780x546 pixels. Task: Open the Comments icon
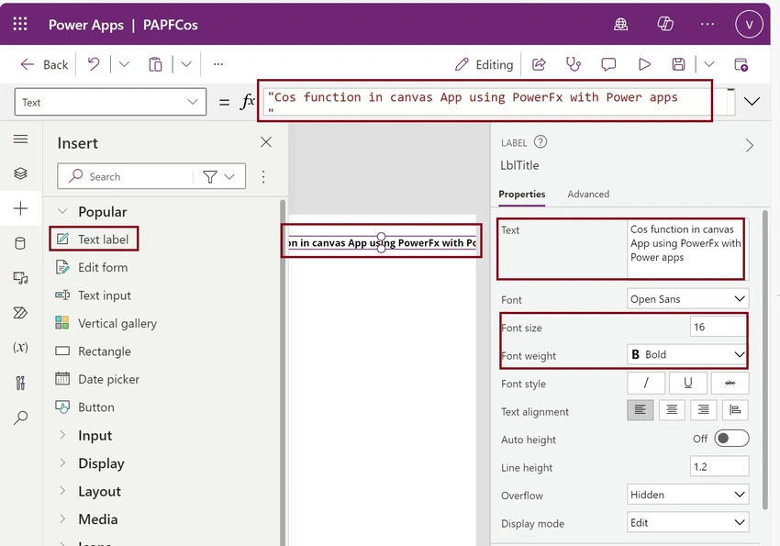point(608,64)
